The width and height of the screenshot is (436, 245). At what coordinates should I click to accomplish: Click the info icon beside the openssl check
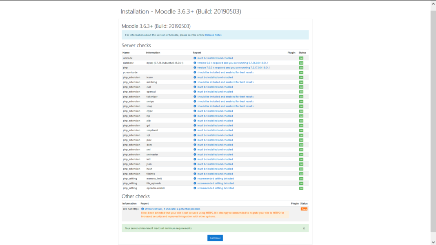(x=194, y=92)
